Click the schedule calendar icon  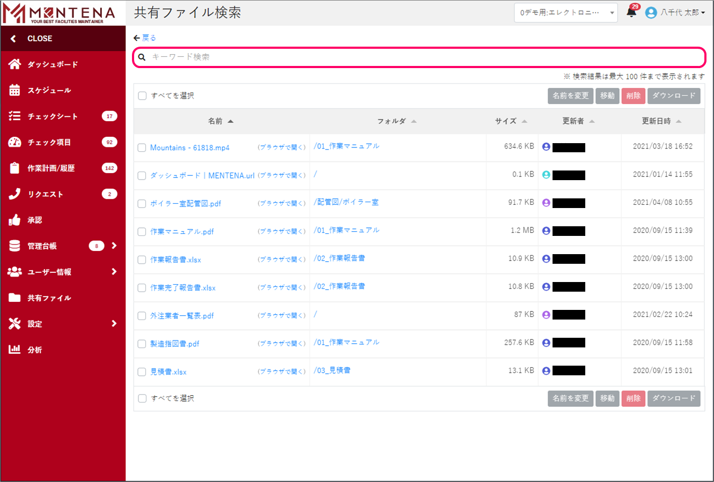14,90
